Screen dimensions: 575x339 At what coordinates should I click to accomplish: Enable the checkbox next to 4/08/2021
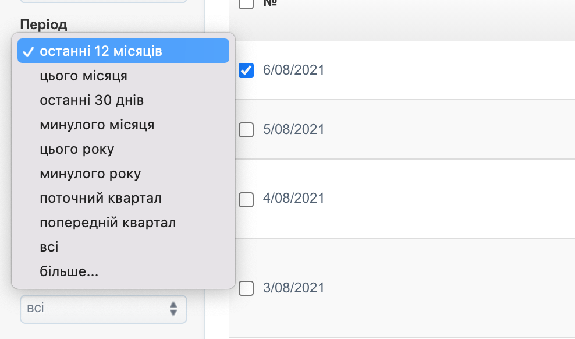pos(246,199)
